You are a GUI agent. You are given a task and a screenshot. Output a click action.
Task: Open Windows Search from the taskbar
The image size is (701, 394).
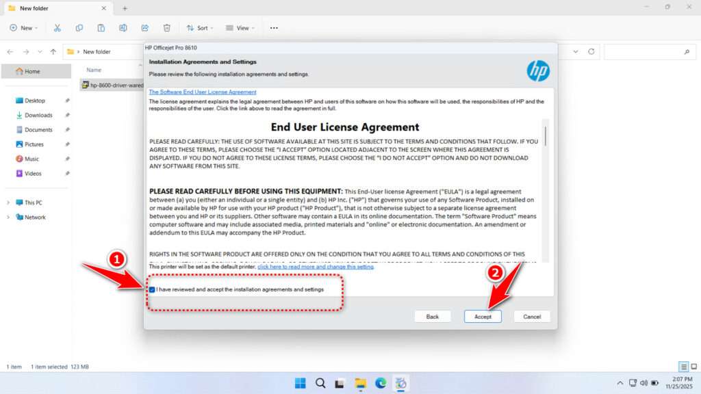tap(320, 382)
